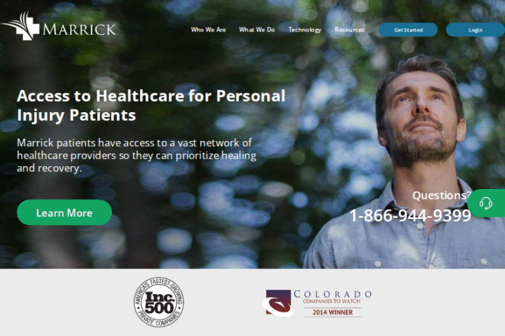Click the phone number 1-866-944-9399
The height and width of the screenshot is (336, 505).
tap(410, 215)
